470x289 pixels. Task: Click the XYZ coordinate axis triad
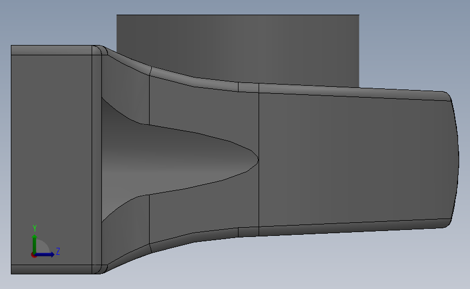tap(45, 241)
